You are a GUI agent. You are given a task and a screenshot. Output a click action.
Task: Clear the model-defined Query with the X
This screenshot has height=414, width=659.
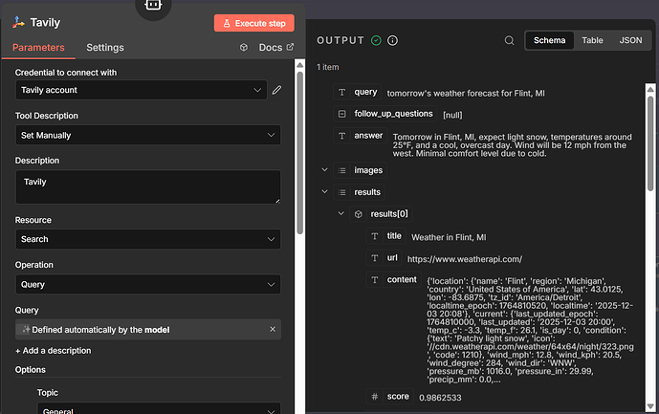[x=273, y=329]
